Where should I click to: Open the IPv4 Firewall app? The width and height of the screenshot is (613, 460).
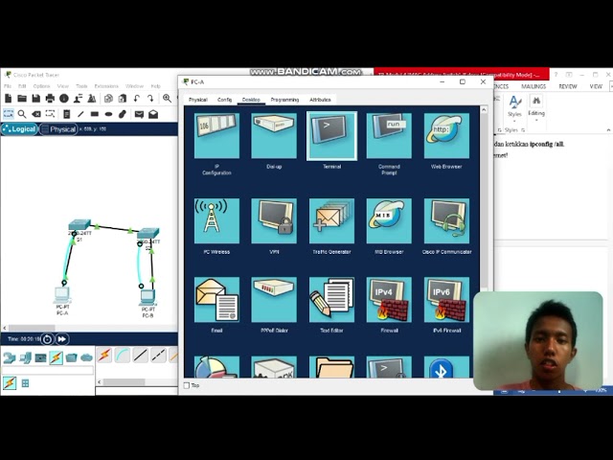pos(389,300)
